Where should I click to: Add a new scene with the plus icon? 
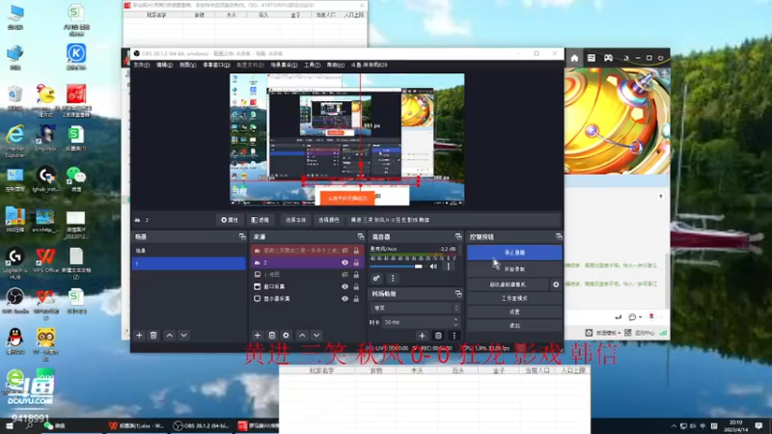pyautogui.click(x=139, y=336)
